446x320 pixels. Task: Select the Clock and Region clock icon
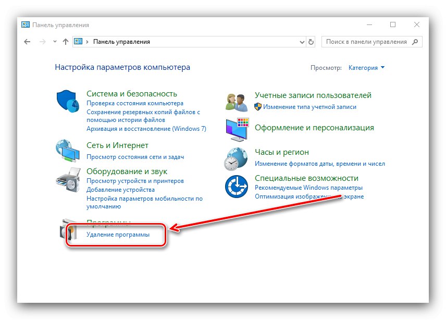(x=236, y=159)
